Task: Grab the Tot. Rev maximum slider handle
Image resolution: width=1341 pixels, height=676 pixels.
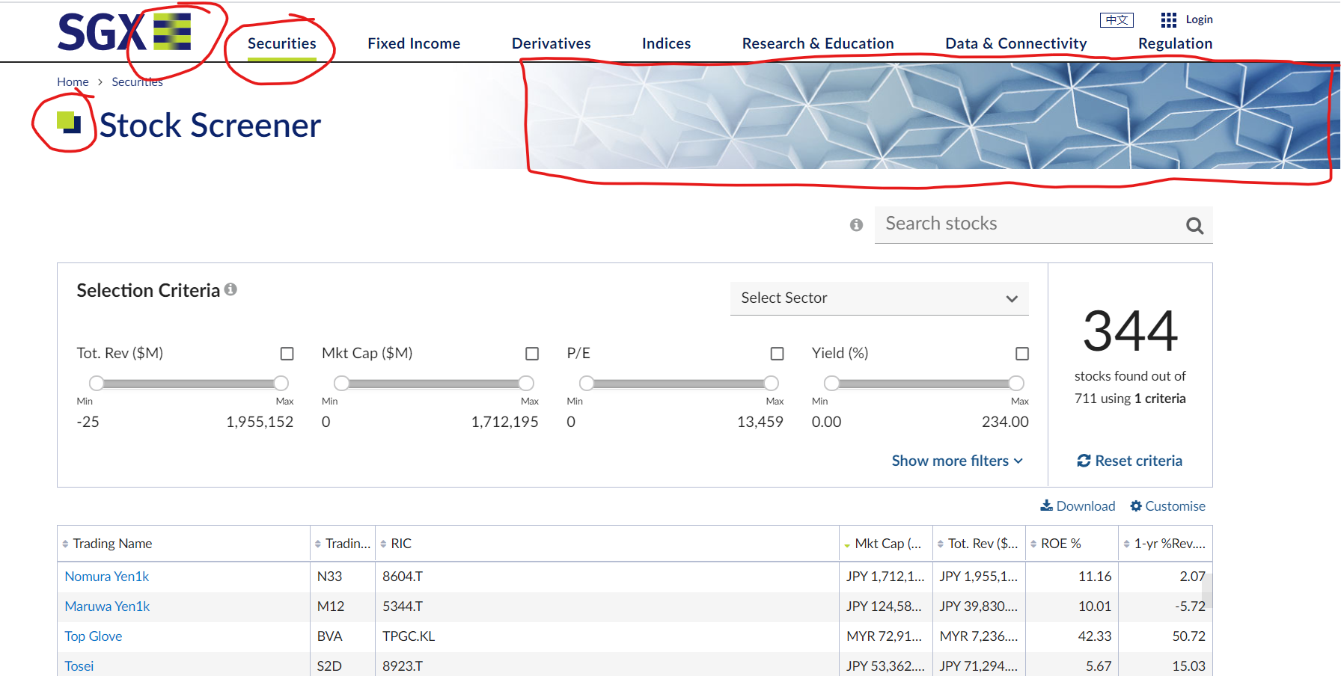Action: click(281, 384)
